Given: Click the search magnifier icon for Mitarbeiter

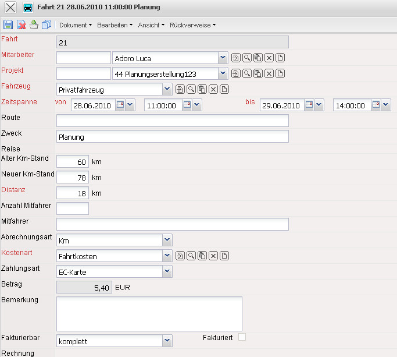Looking at the screenshot, I should (x=247, y=58).
